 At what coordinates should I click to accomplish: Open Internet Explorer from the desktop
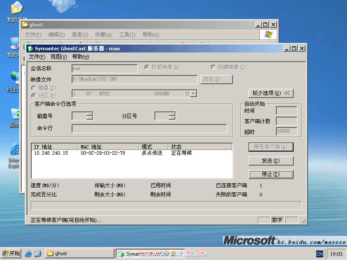(16, 150)
